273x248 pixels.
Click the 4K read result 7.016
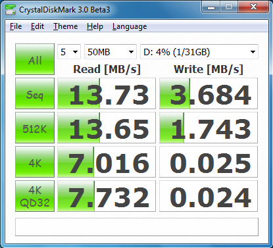click(107, 162)
